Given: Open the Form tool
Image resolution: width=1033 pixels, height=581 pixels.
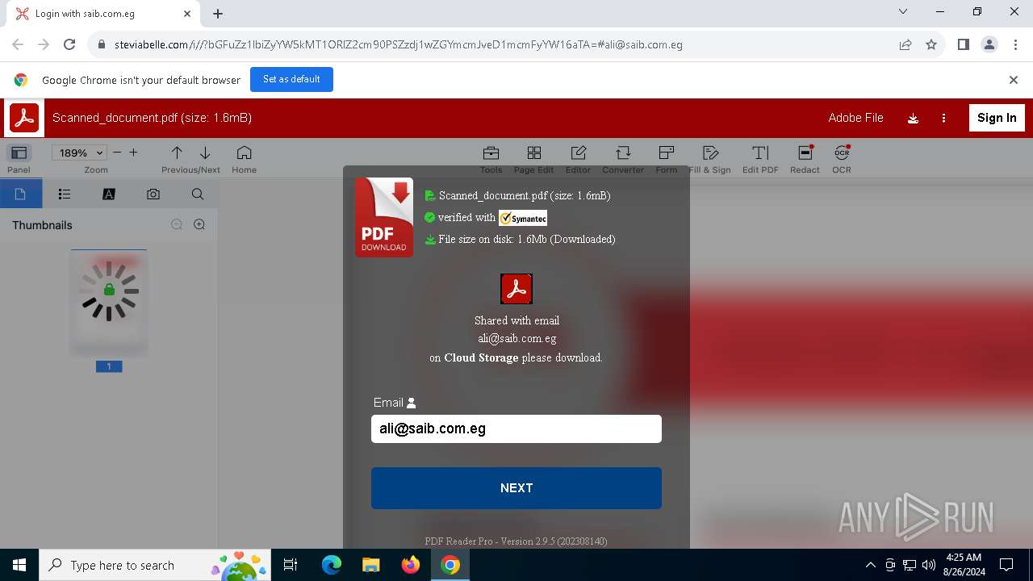Looking at the screenshot, I should point(666,158).
